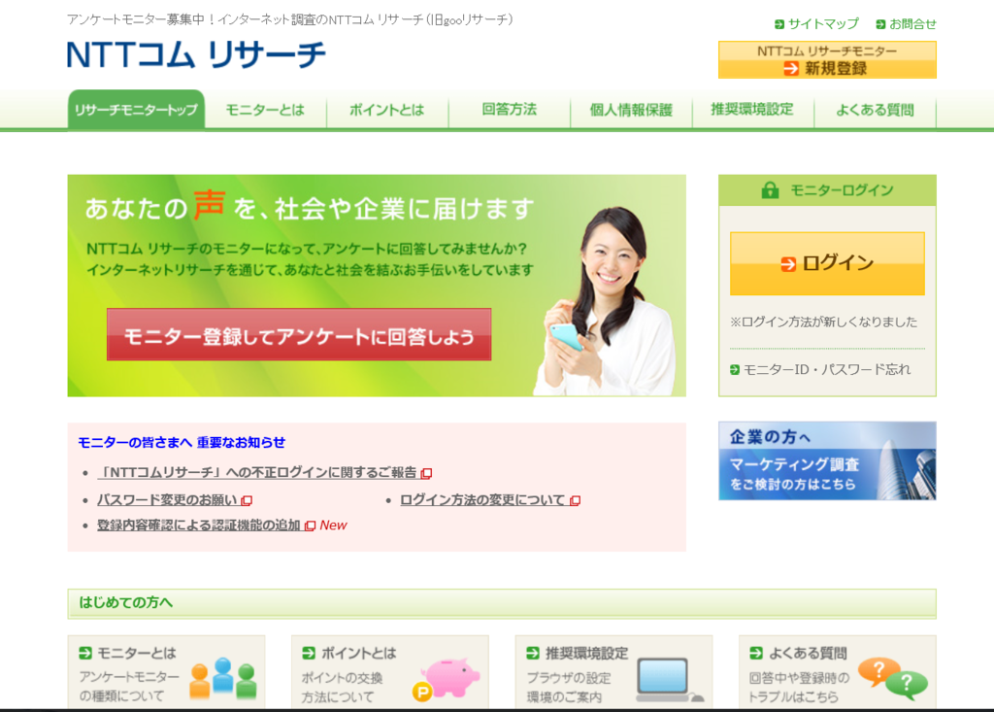Click the woman holding phone hero image
This screenshot has height=712, width=994.
click(606, 301)
